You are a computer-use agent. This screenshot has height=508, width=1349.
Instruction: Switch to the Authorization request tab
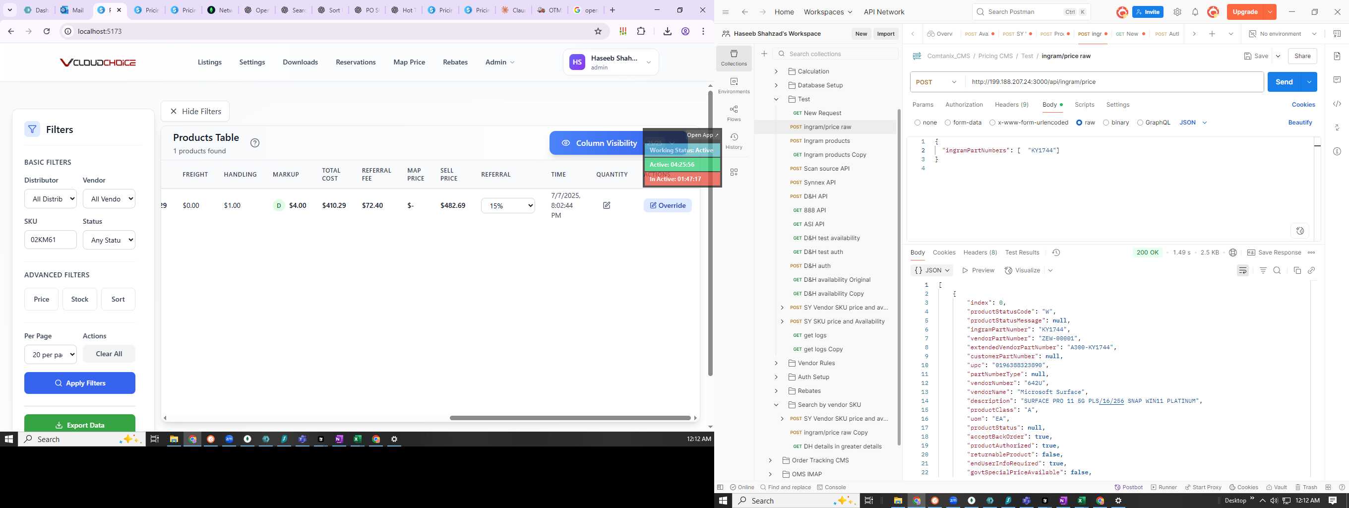(964, 105)
